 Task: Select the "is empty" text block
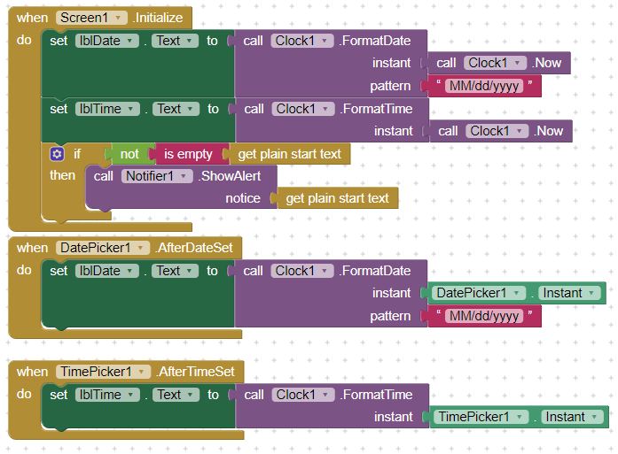click(188, 154)
